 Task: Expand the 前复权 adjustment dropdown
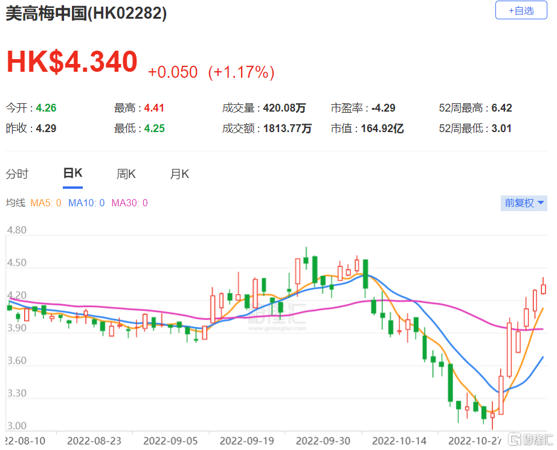pos(524,203)
